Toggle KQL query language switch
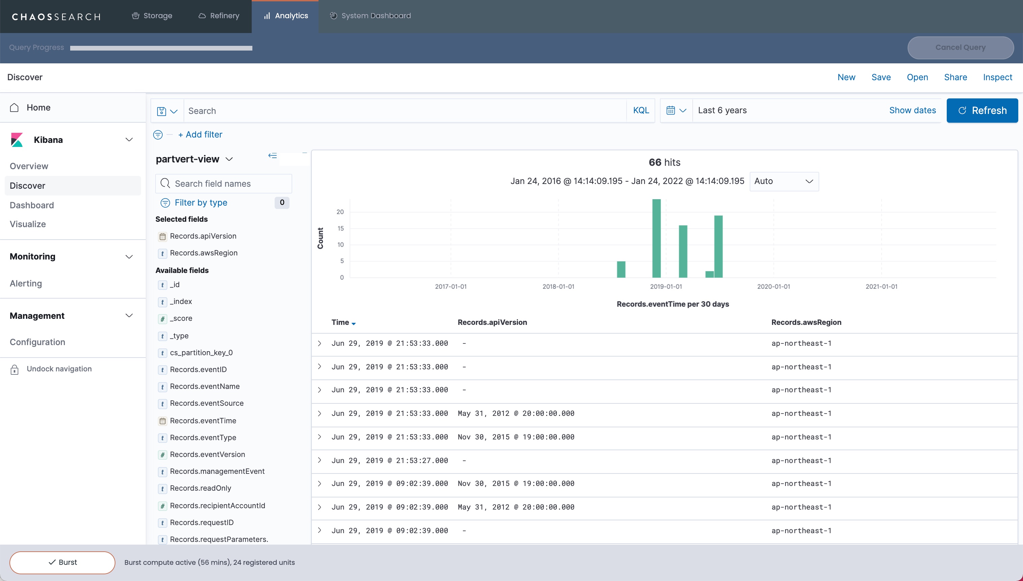 click(x=641, y=111)
